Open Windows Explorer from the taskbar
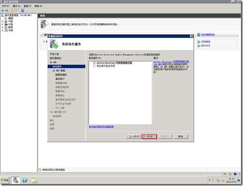 (x=34, y=180)
